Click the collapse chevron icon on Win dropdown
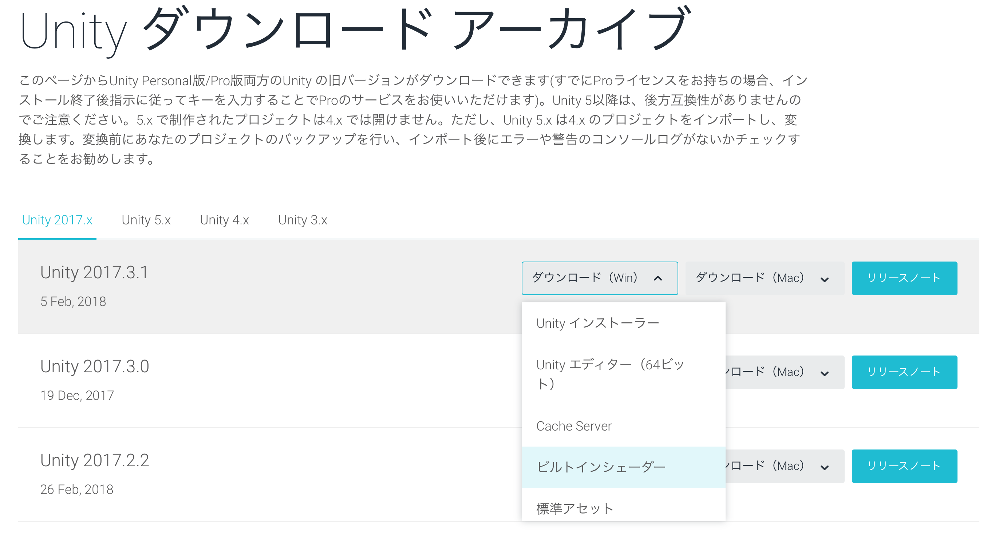The height and width of the screenshot is (534, 999). pos(658,278)
